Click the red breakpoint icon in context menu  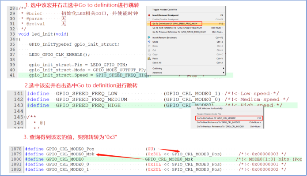pos(149,15)
